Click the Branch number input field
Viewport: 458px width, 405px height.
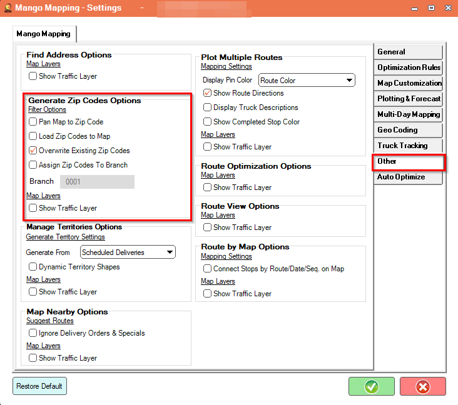click(97, 182)
